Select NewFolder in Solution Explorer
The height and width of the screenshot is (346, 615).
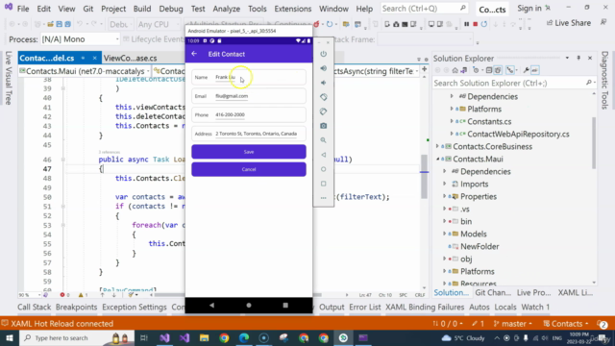[x=480, y=246]
